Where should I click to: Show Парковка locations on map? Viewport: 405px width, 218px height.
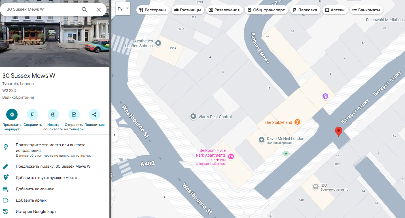coord(305,10)
